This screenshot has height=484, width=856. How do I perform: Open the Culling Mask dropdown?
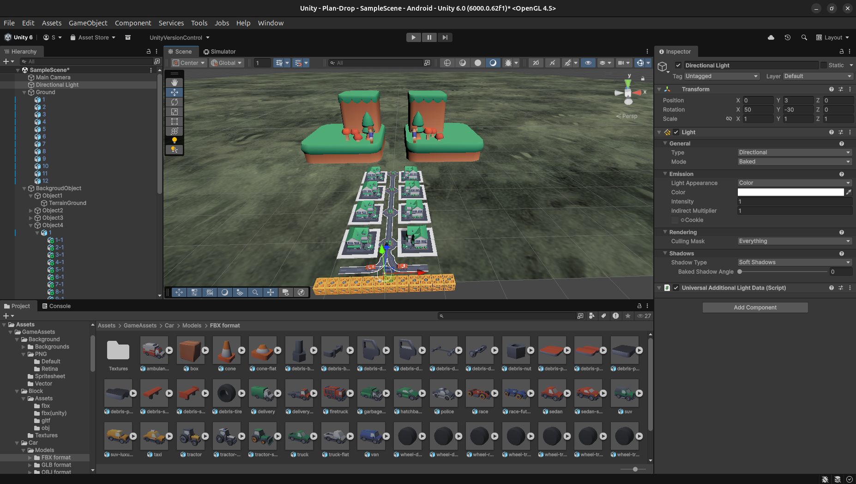pos(794,241)
